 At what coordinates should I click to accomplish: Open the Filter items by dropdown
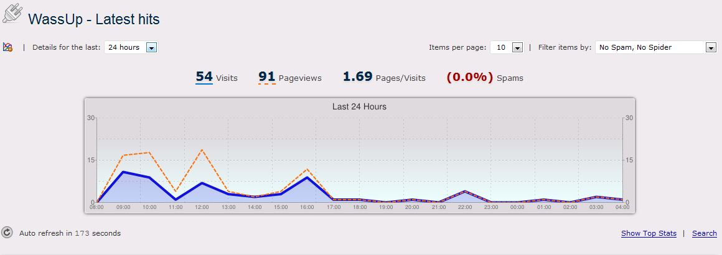pos(656,47)
